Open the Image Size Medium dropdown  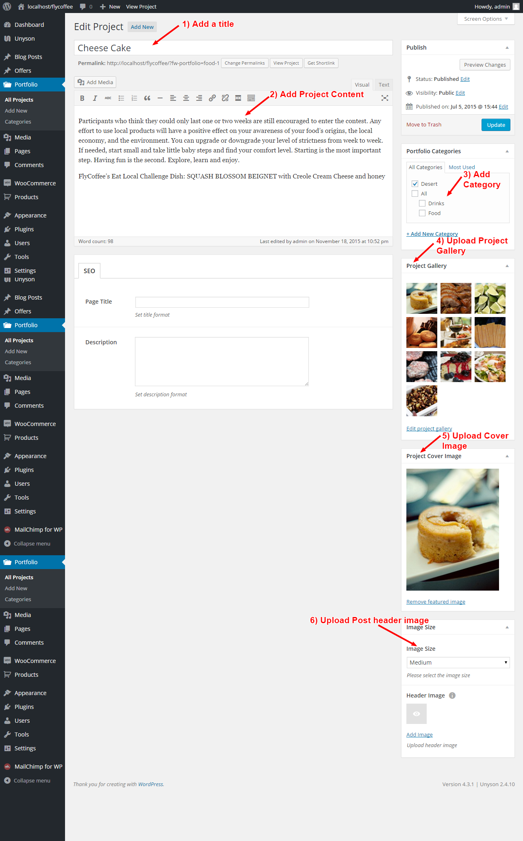[458, 663]
